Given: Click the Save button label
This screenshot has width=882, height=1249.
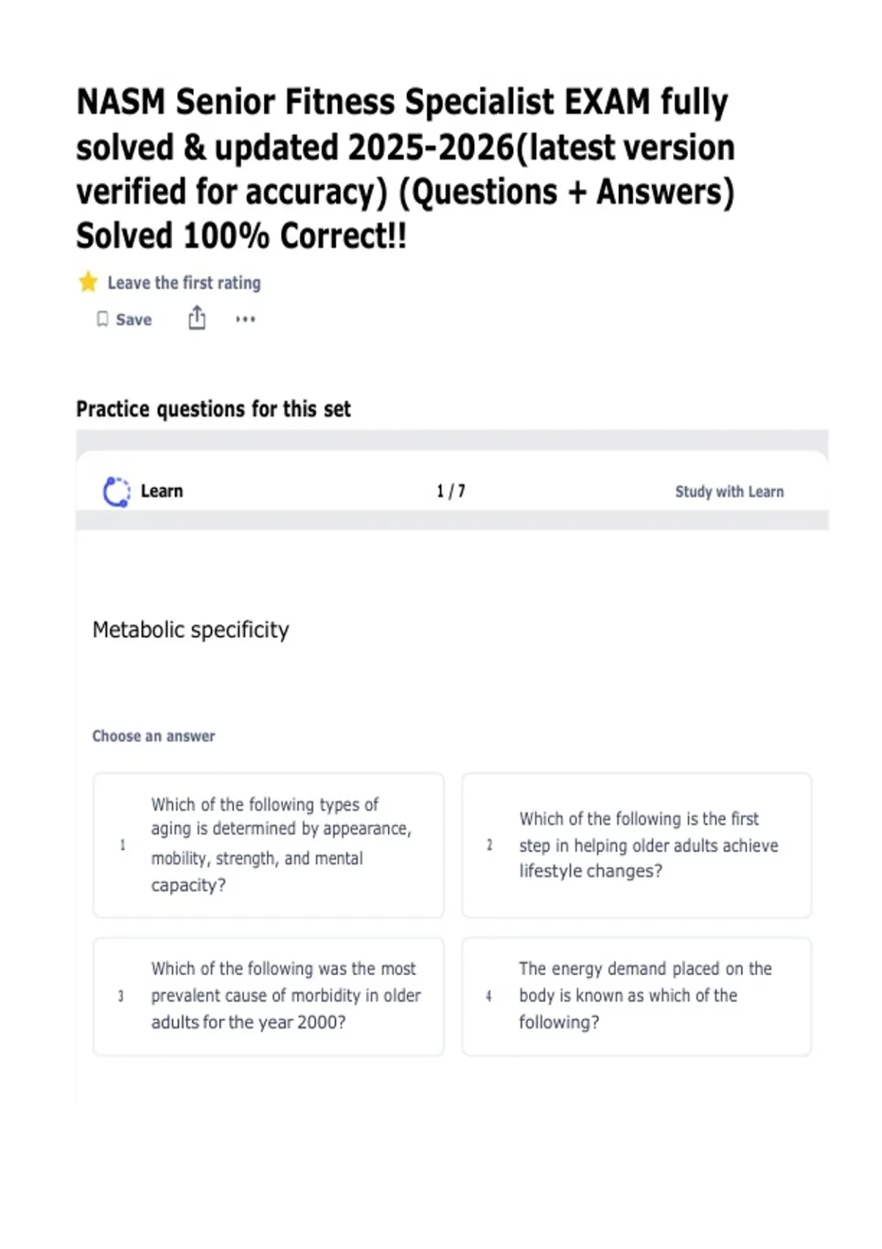Looking at the screenshot, I should click(134, 320).
